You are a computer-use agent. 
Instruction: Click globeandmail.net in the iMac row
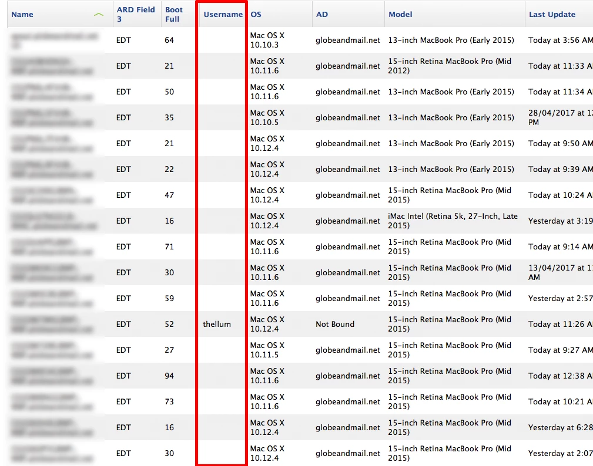pos(347,221)
